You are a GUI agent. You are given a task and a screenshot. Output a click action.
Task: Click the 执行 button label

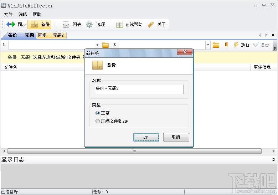click(x=245, y=45)
